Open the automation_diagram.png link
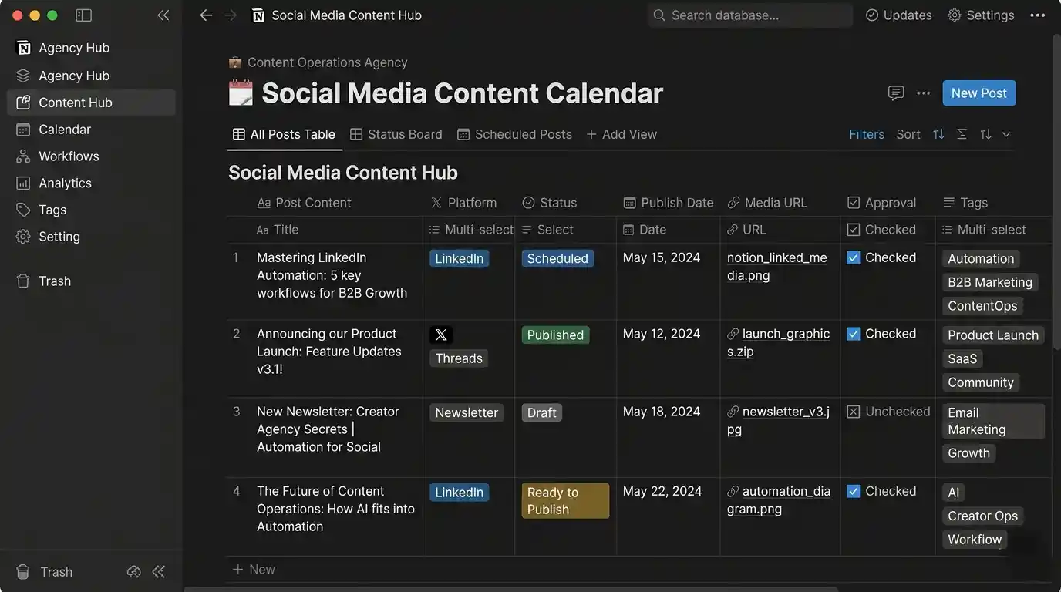Viewport: 1061px width, 592px height. click(x=779, y=499)
